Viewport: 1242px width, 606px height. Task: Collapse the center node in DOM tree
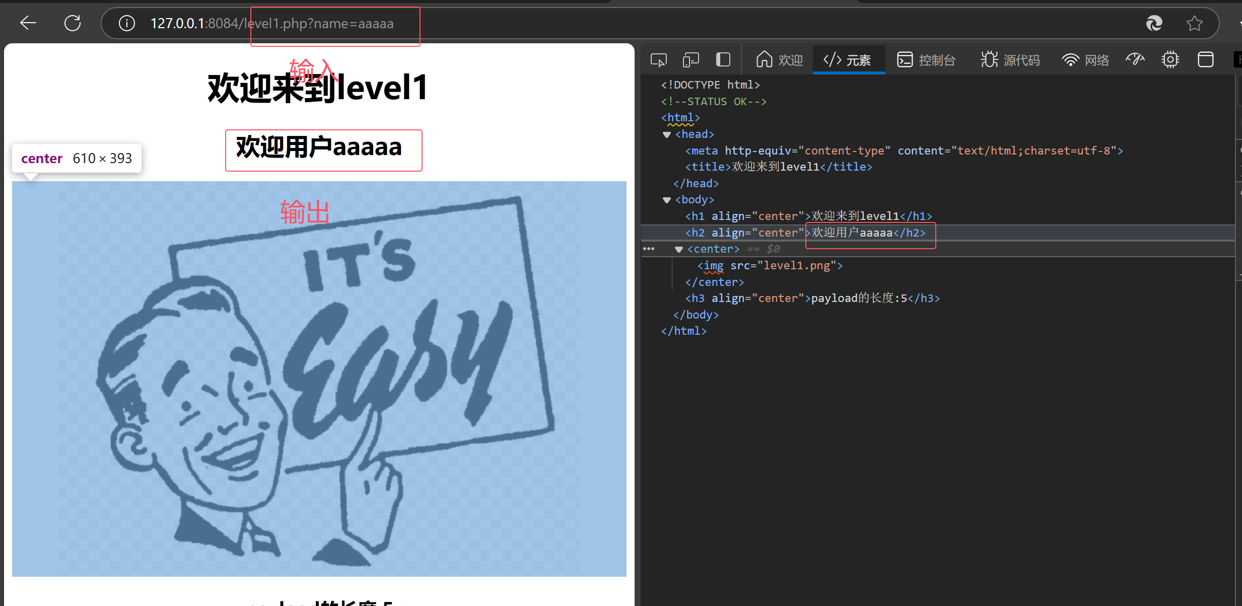point(679,249)
